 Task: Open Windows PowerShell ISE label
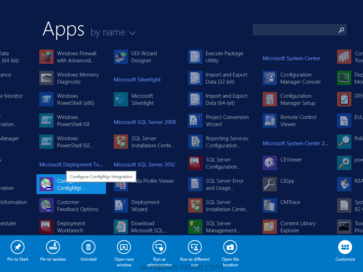[x=73, y=120]
